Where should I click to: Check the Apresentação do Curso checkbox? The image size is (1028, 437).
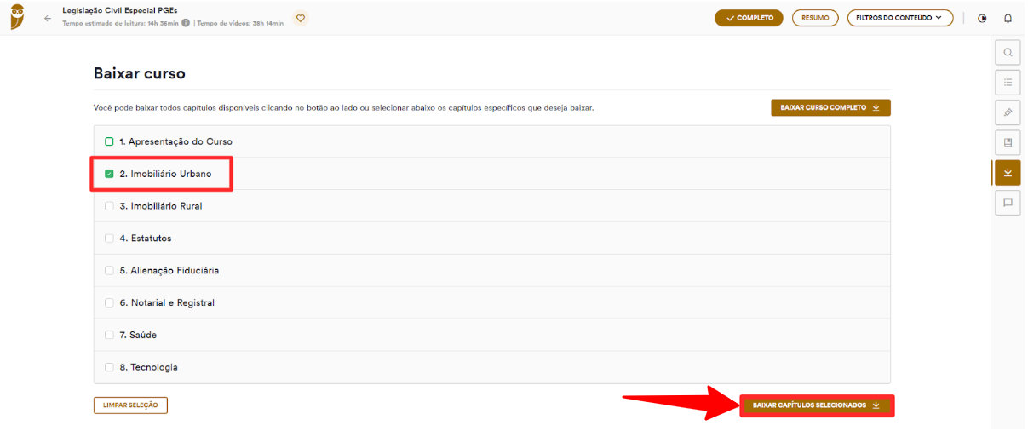tap(109, 141)
